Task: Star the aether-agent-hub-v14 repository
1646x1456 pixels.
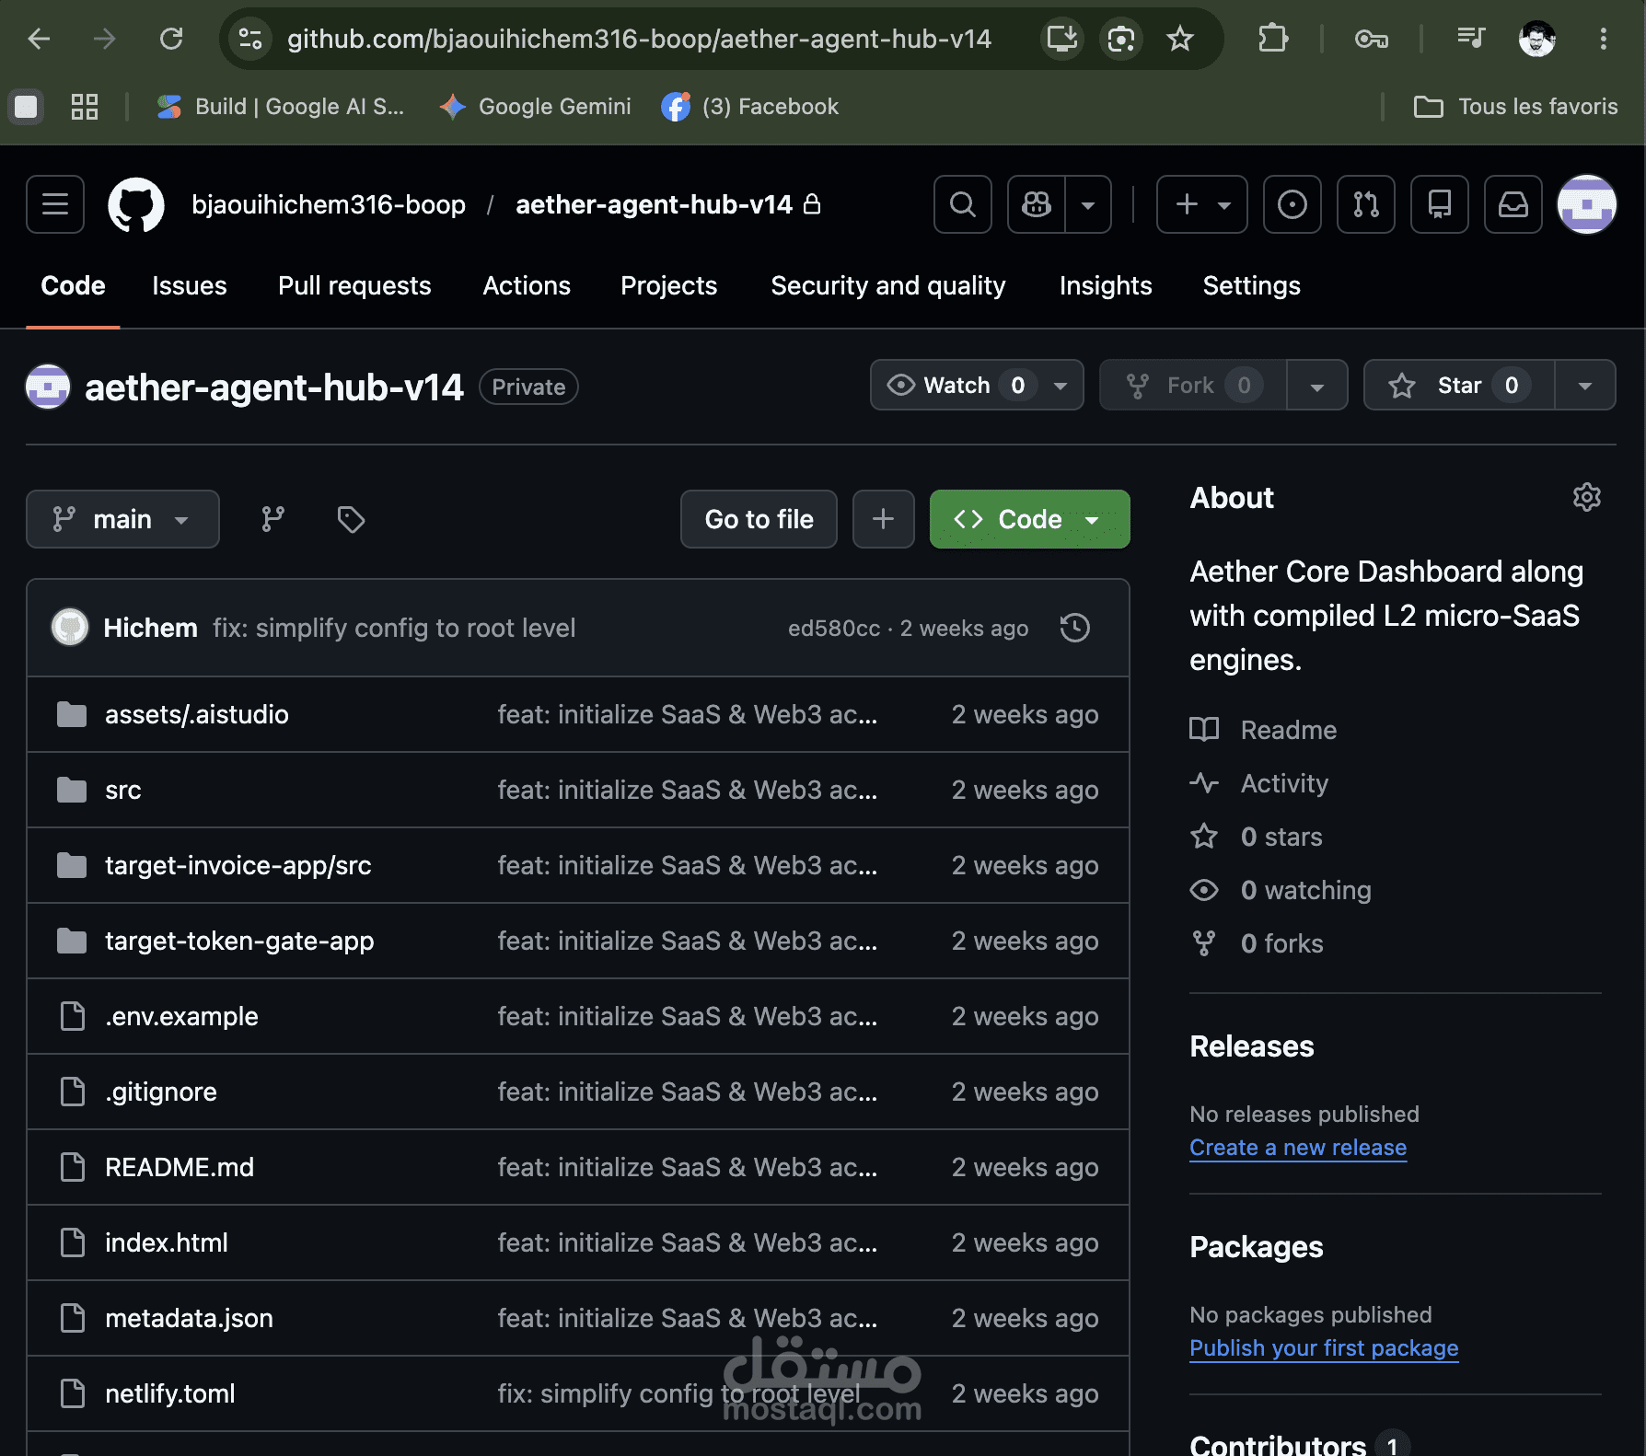Action: point(1459,386)
